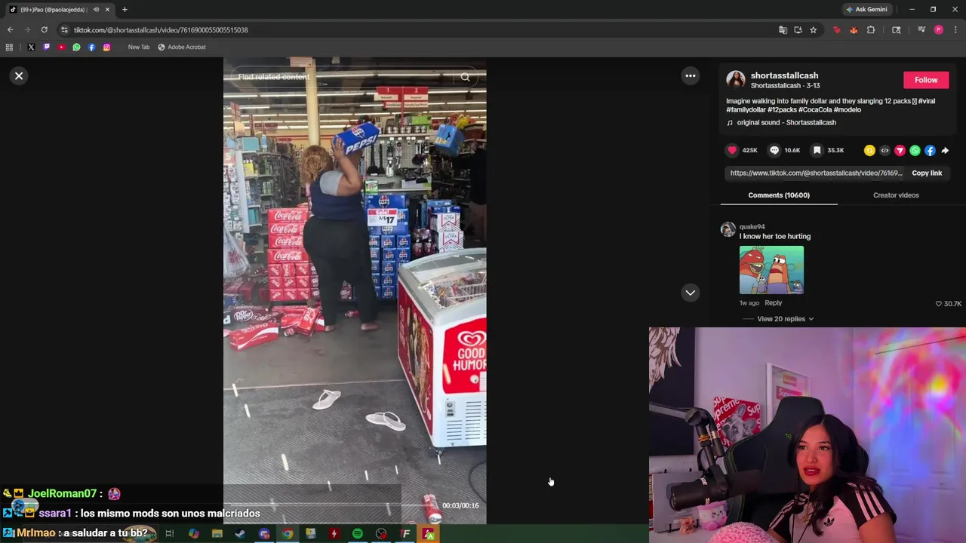This screenshot has width=966, height=543.
Task: Open the shortasstallcash username link
Action: [784, 75]
